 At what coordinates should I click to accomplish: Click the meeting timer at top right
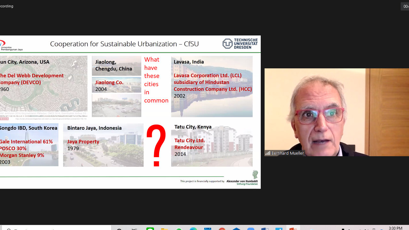405,6
